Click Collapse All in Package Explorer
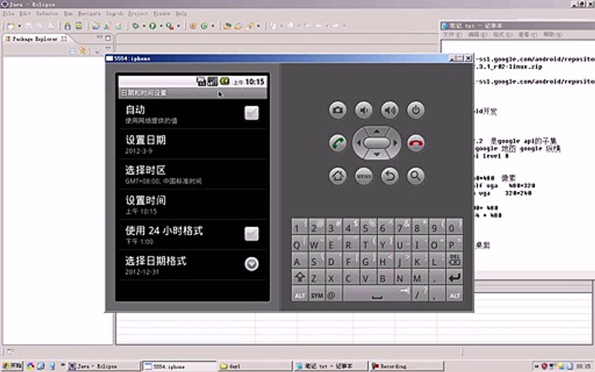Screen dimensions: 595x372 click(x=72, y=51)
